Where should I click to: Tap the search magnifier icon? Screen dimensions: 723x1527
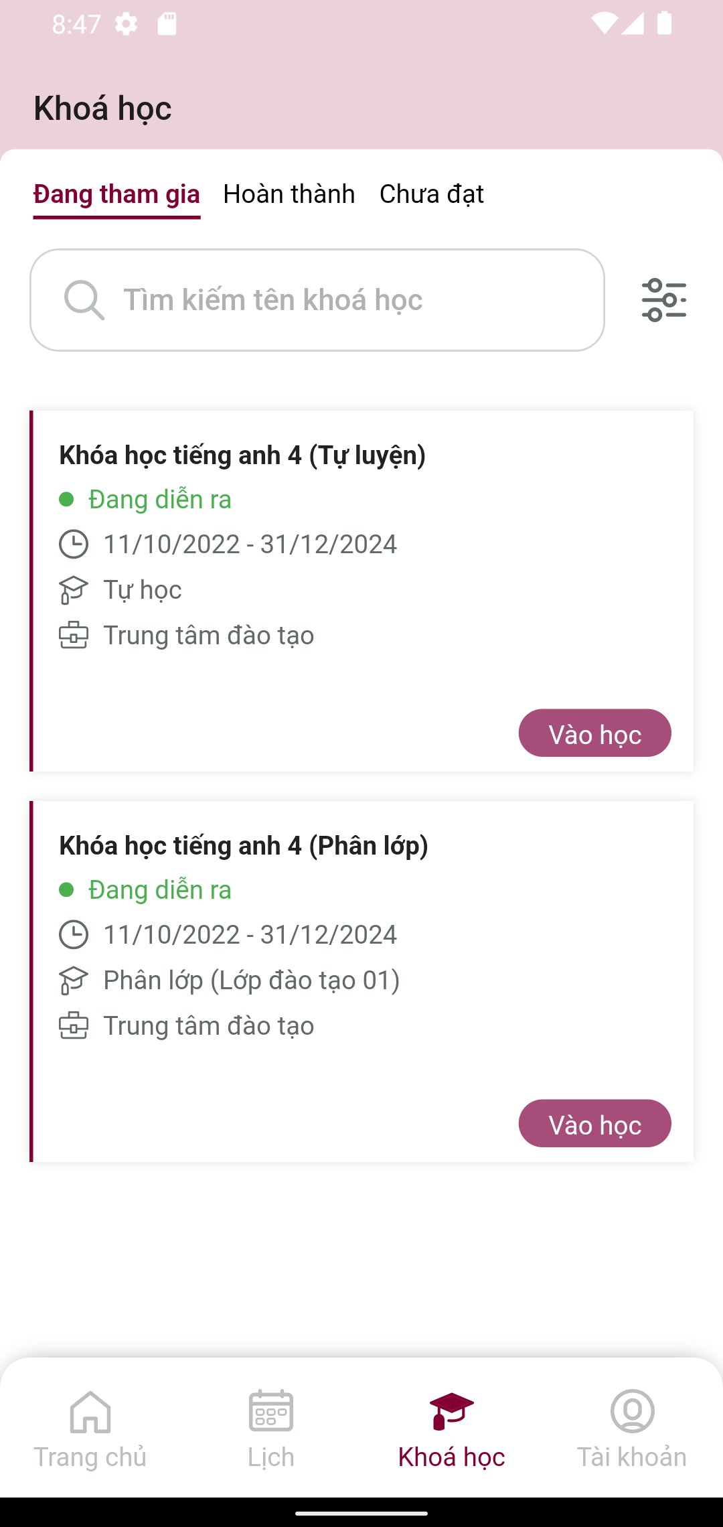84,300
